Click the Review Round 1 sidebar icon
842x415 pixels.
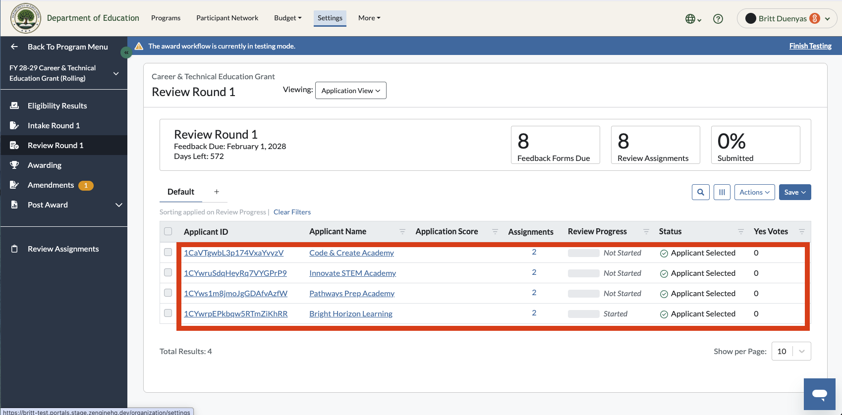(14, 145)
